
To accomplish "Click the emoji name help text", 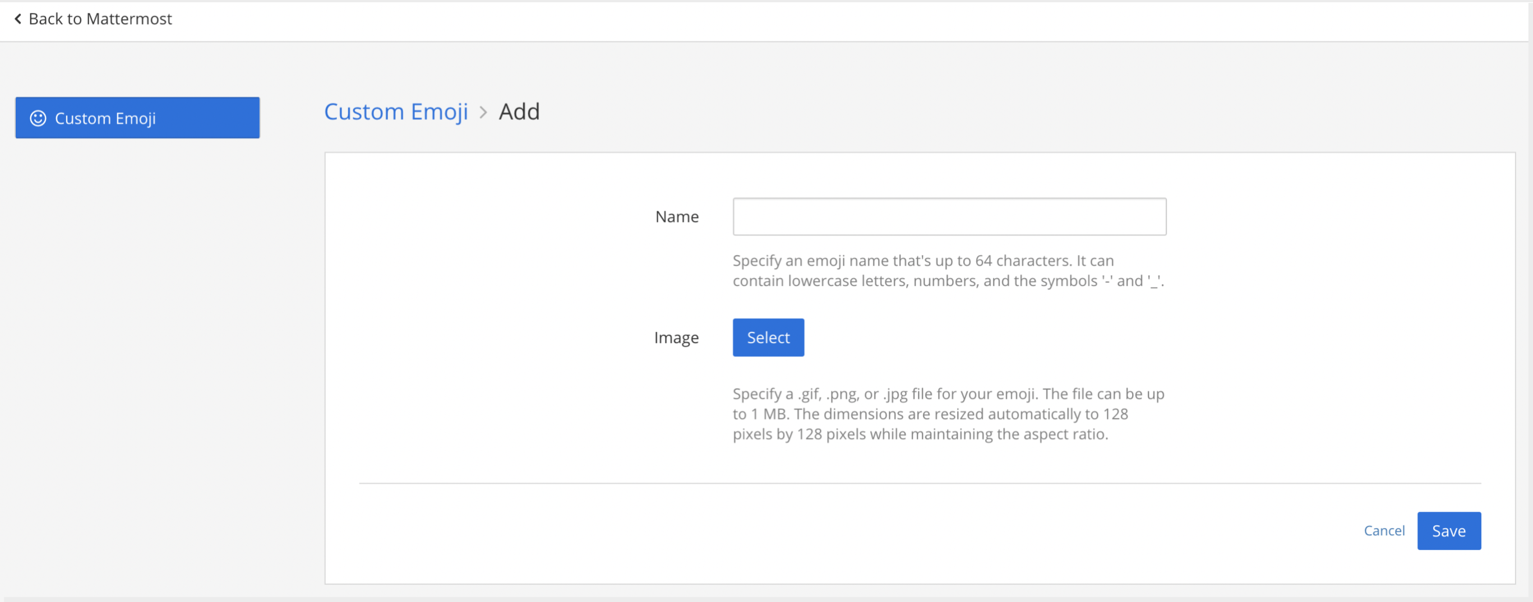I will tap(948, 271).
